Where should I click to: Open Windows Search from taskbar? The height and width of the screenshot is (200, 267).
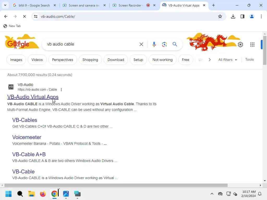(20, 194)
